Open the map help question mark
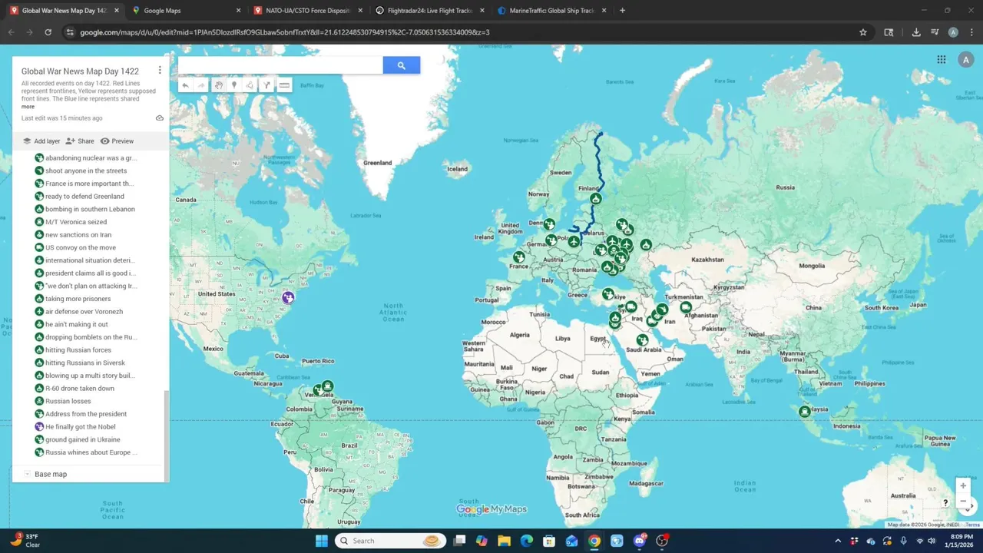 [945, 502]
